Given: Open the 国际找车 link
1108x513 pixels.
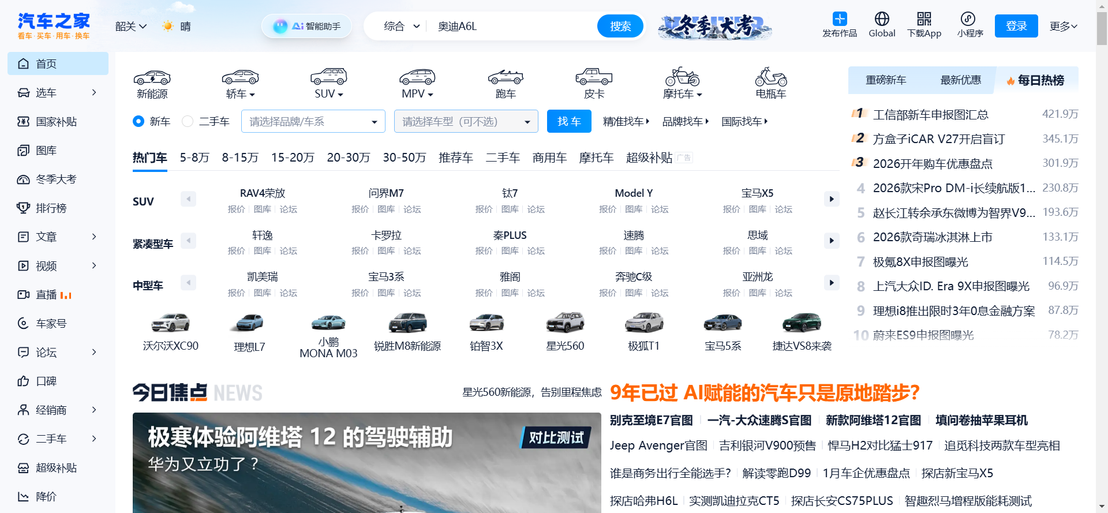Looking at the screenshot, I should click(x=744, y=121).
